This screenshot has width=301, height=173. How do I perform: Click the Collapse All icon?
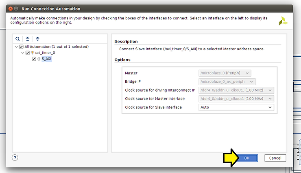27,39
